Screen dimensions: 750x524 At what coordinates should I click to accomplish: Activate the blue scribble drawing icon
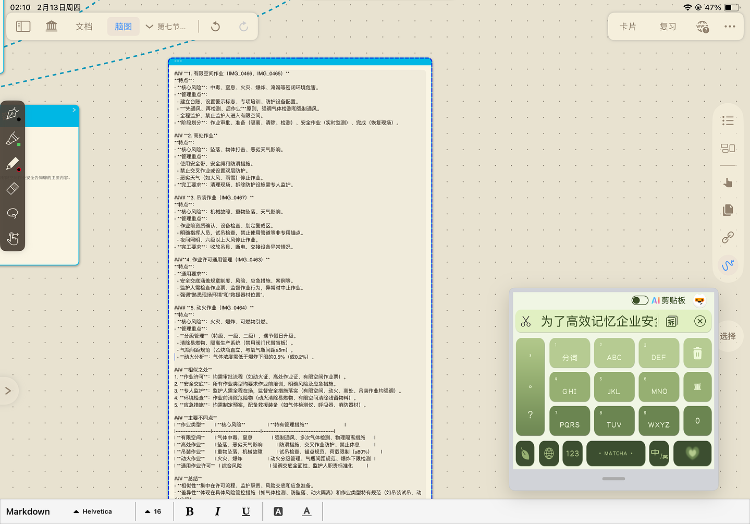(728, 265)
